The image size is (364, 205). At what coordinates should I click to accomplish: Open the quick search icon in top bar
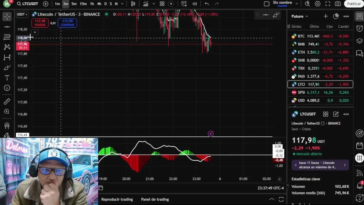click(x=307, y=4)
